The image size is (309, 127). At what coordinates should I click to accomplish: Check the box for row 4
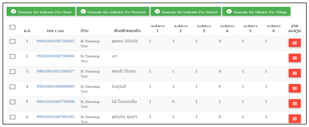click(x=13, y=87)
